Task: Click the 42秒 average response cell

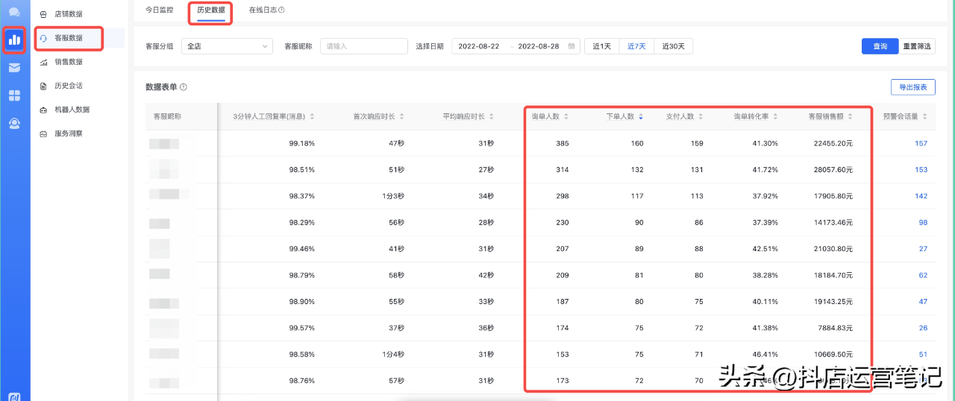Action: point(486,275)
